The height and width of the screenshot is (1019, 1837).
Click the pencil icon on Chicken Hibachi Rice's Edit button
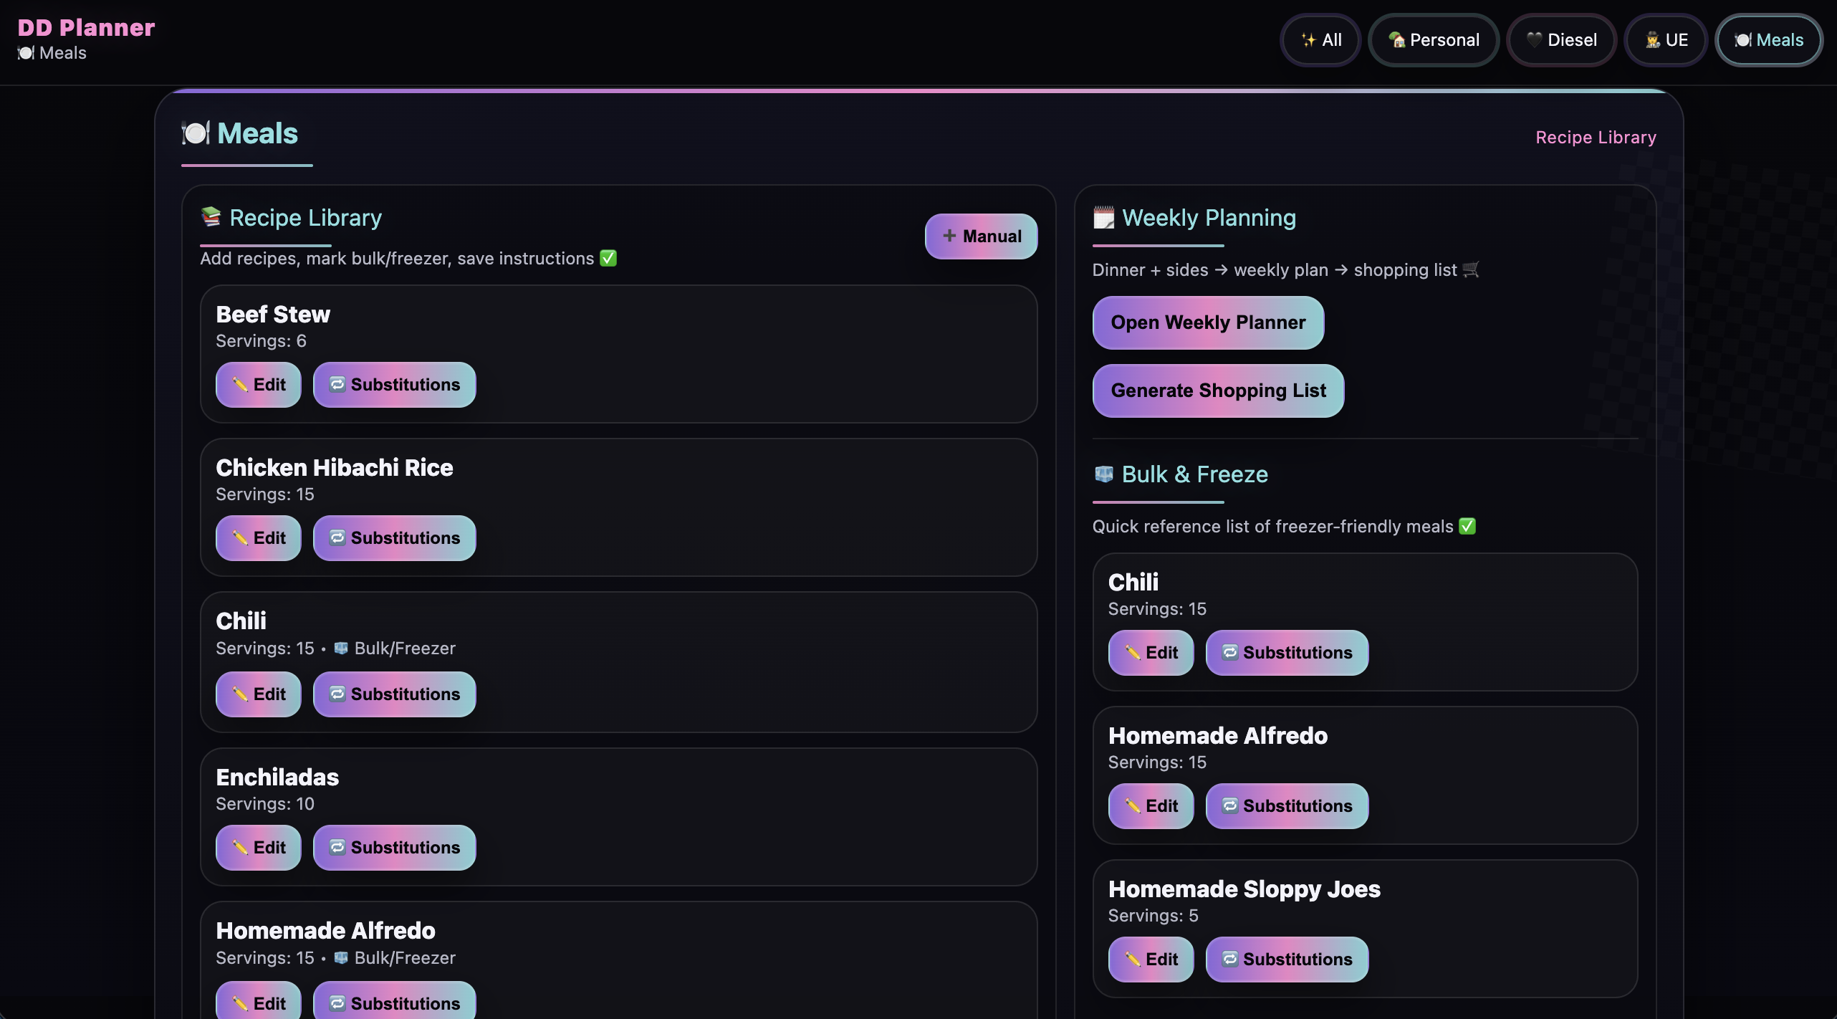click(x=240, y=538)
